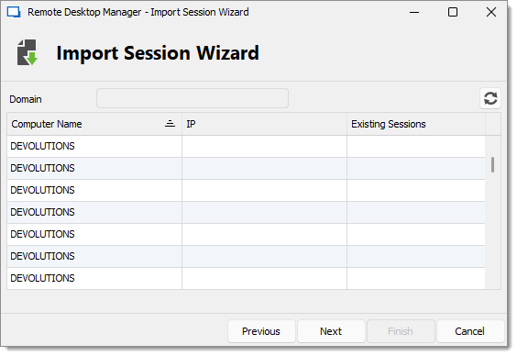Select the fourth DEVOLUTIONS row
Viewport: 517px width, 356px height.
pyautogui.click(x=246, y=213)
